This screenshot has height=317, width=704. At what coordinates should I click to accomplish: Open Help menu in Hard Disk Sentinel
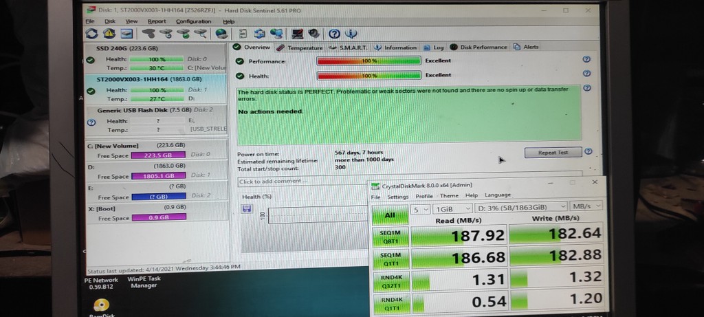click(x=228, y=21)
